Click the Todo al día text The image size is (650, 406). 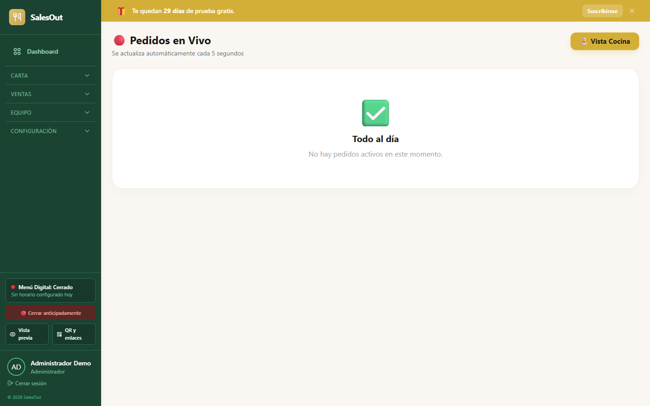[376, 139]
